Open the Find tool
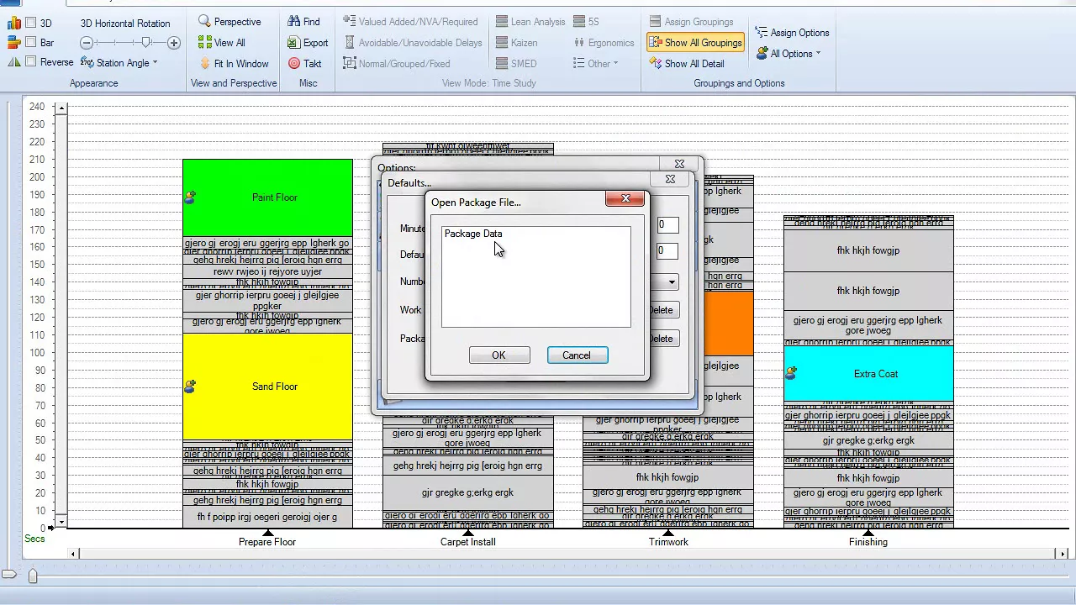The image size is (1076, 605). pos(303,22)
